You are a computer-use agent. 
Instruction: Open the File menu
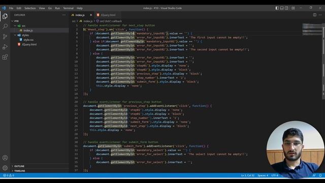(x=11, y=8)
